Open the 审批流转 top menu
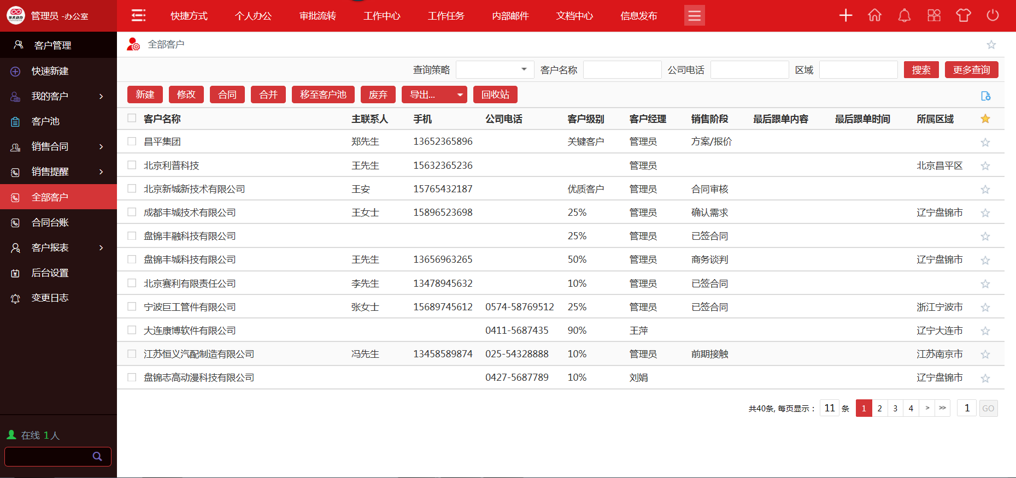1016x478 pixels. click(318, 16)
